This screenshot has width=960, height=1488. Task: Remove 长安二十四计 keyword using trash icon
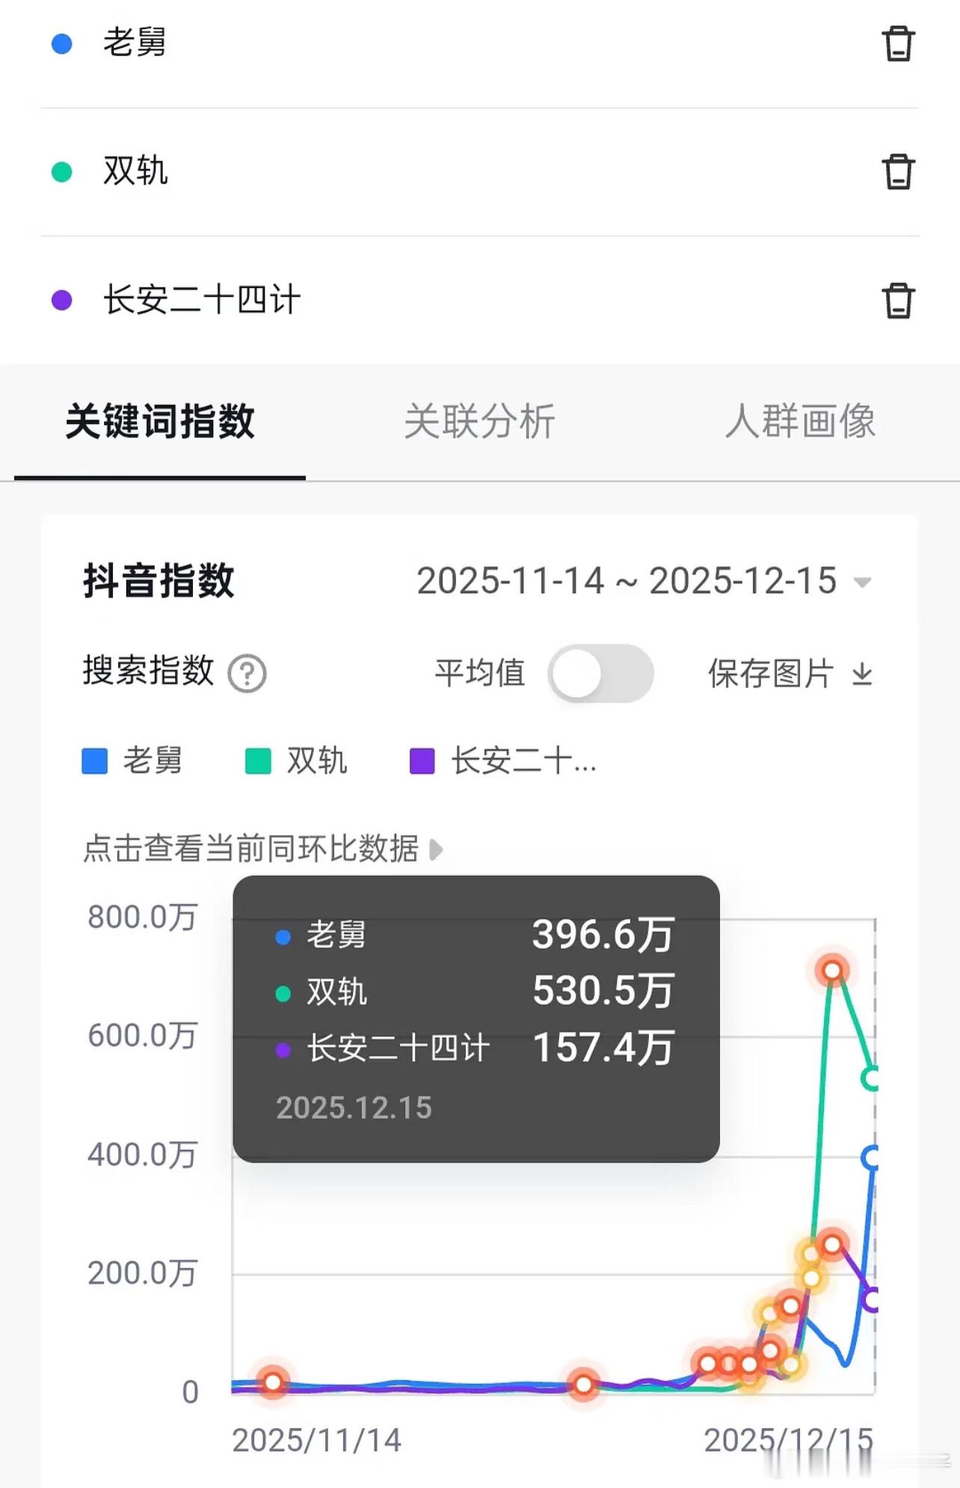(898, 301)
